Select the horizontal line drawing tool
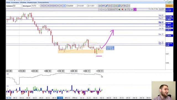 (103, 9)
